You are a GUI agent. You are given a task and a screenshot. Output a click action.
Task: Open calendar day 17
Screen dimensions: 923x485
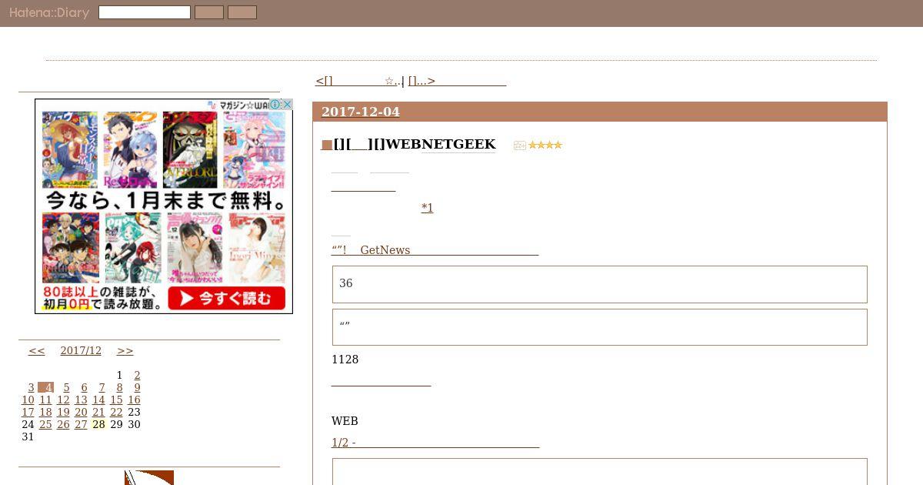coord(28,412)
